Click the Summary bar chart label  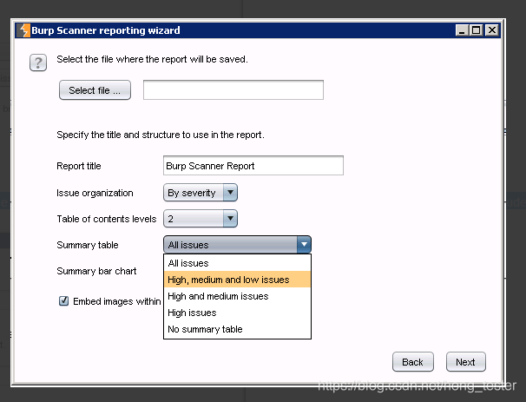click(x=96, y=271)
